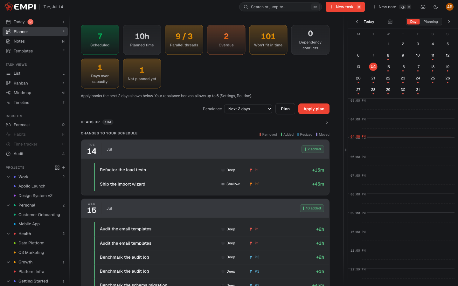Screen dimensions: 458x286
Task: Add a new project with plus icon
Action: point(64,167)
